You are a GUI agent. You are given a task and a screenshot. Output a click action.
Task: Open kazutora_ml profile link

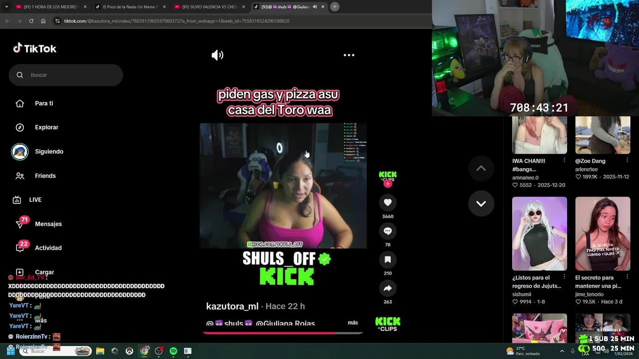click(x=232, y=306)
